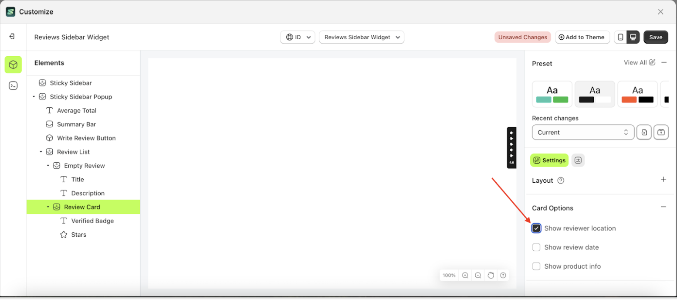Click the Save button
677x300 pixels.
tap(656, 37)
